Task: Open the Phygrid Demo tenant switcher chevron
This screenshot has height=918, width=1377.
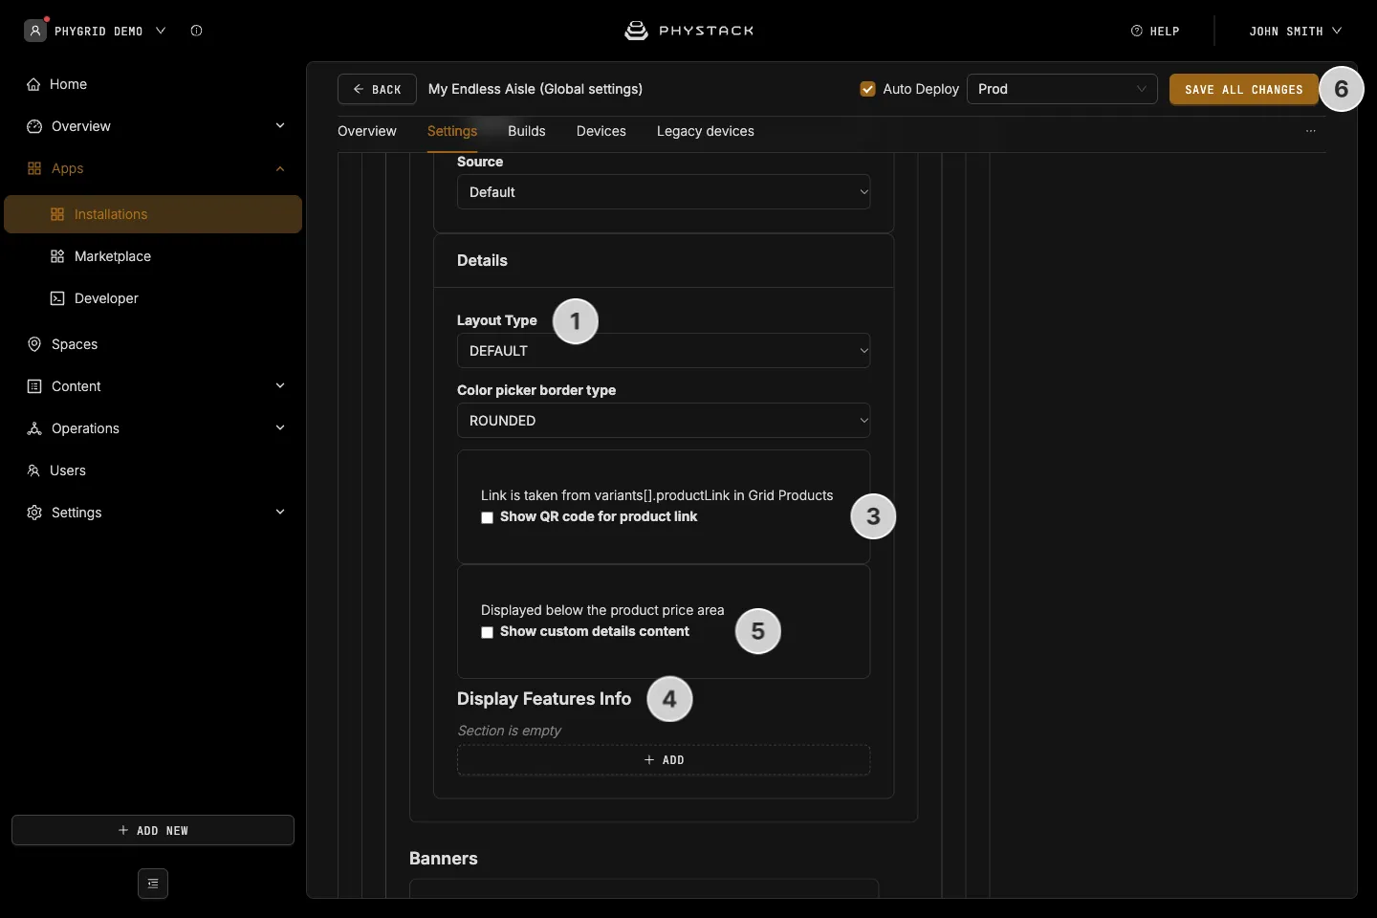Action: coord(161,31)
